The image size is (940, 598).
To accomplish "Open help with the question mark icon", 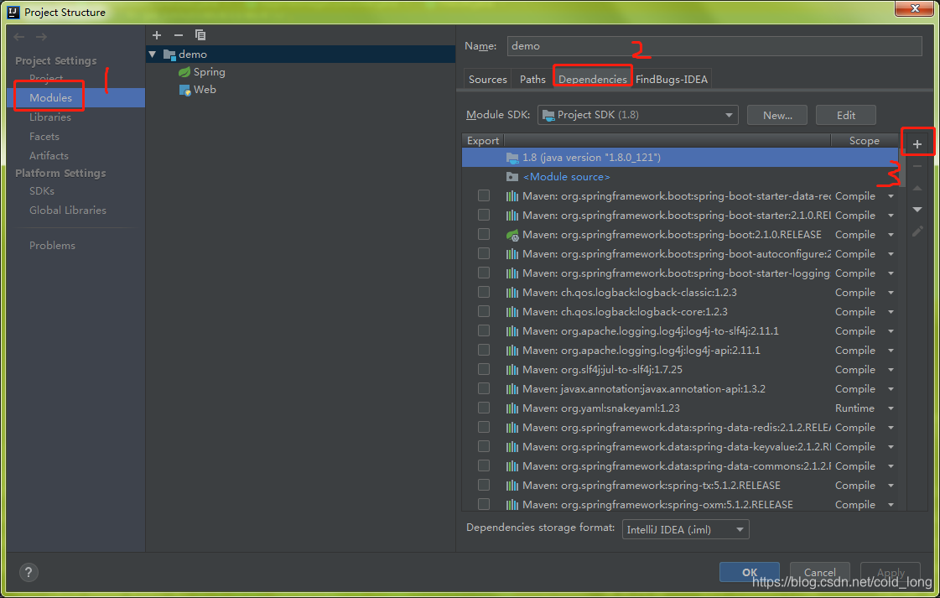I will point(29,573).
